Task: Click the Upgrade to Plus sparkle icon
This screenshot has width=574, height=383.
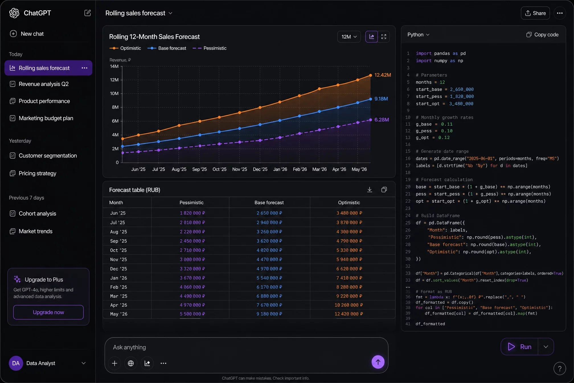Action: [17, 279]
